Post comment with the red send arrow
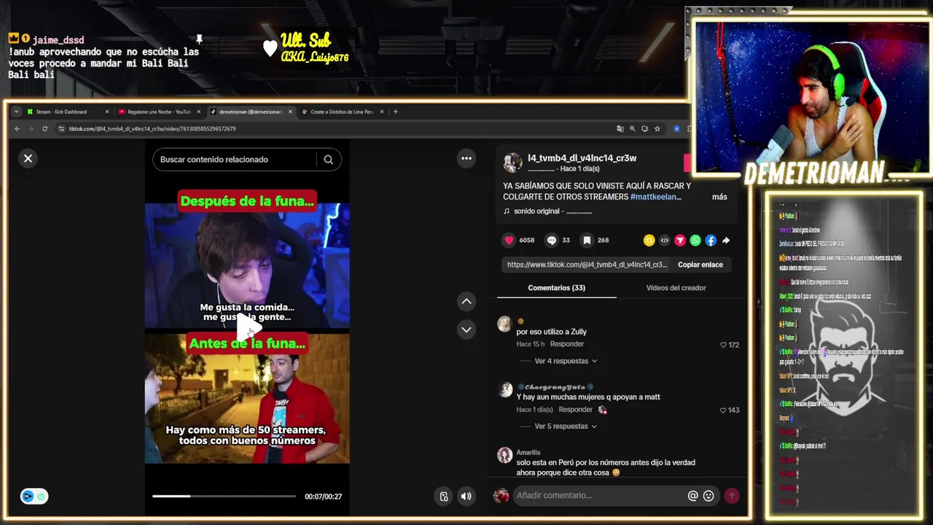Screen dimensions: 933x525 (x=731, y=496)
